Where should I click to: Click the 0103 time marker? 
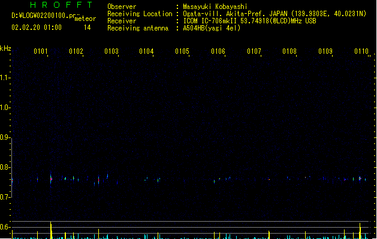pos(111,51)
